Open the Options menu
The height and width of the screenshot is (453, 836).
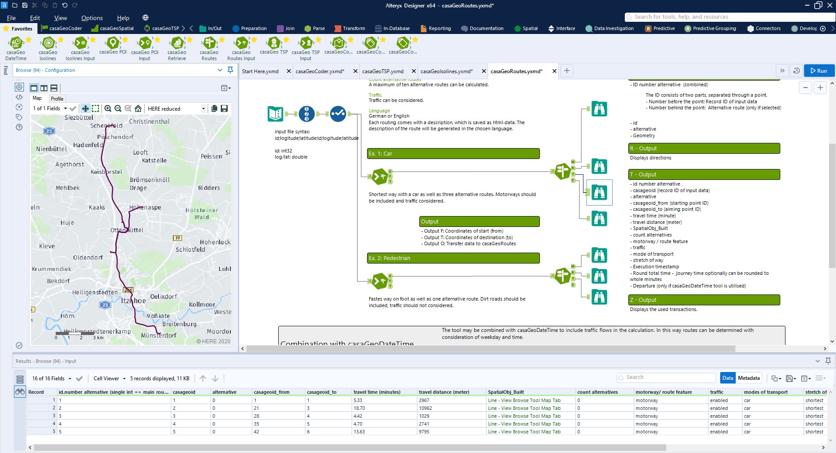[x=92, y=18]
